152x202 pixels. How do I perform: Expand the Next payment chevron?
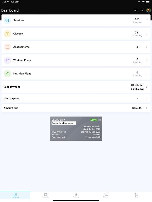tap(147, 98)
